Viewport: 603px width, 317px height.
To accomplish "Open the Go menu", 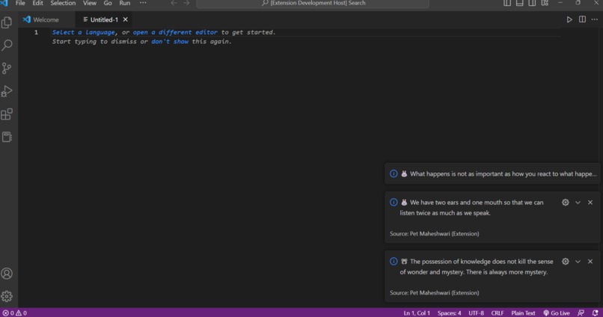I will click(108, 3).
